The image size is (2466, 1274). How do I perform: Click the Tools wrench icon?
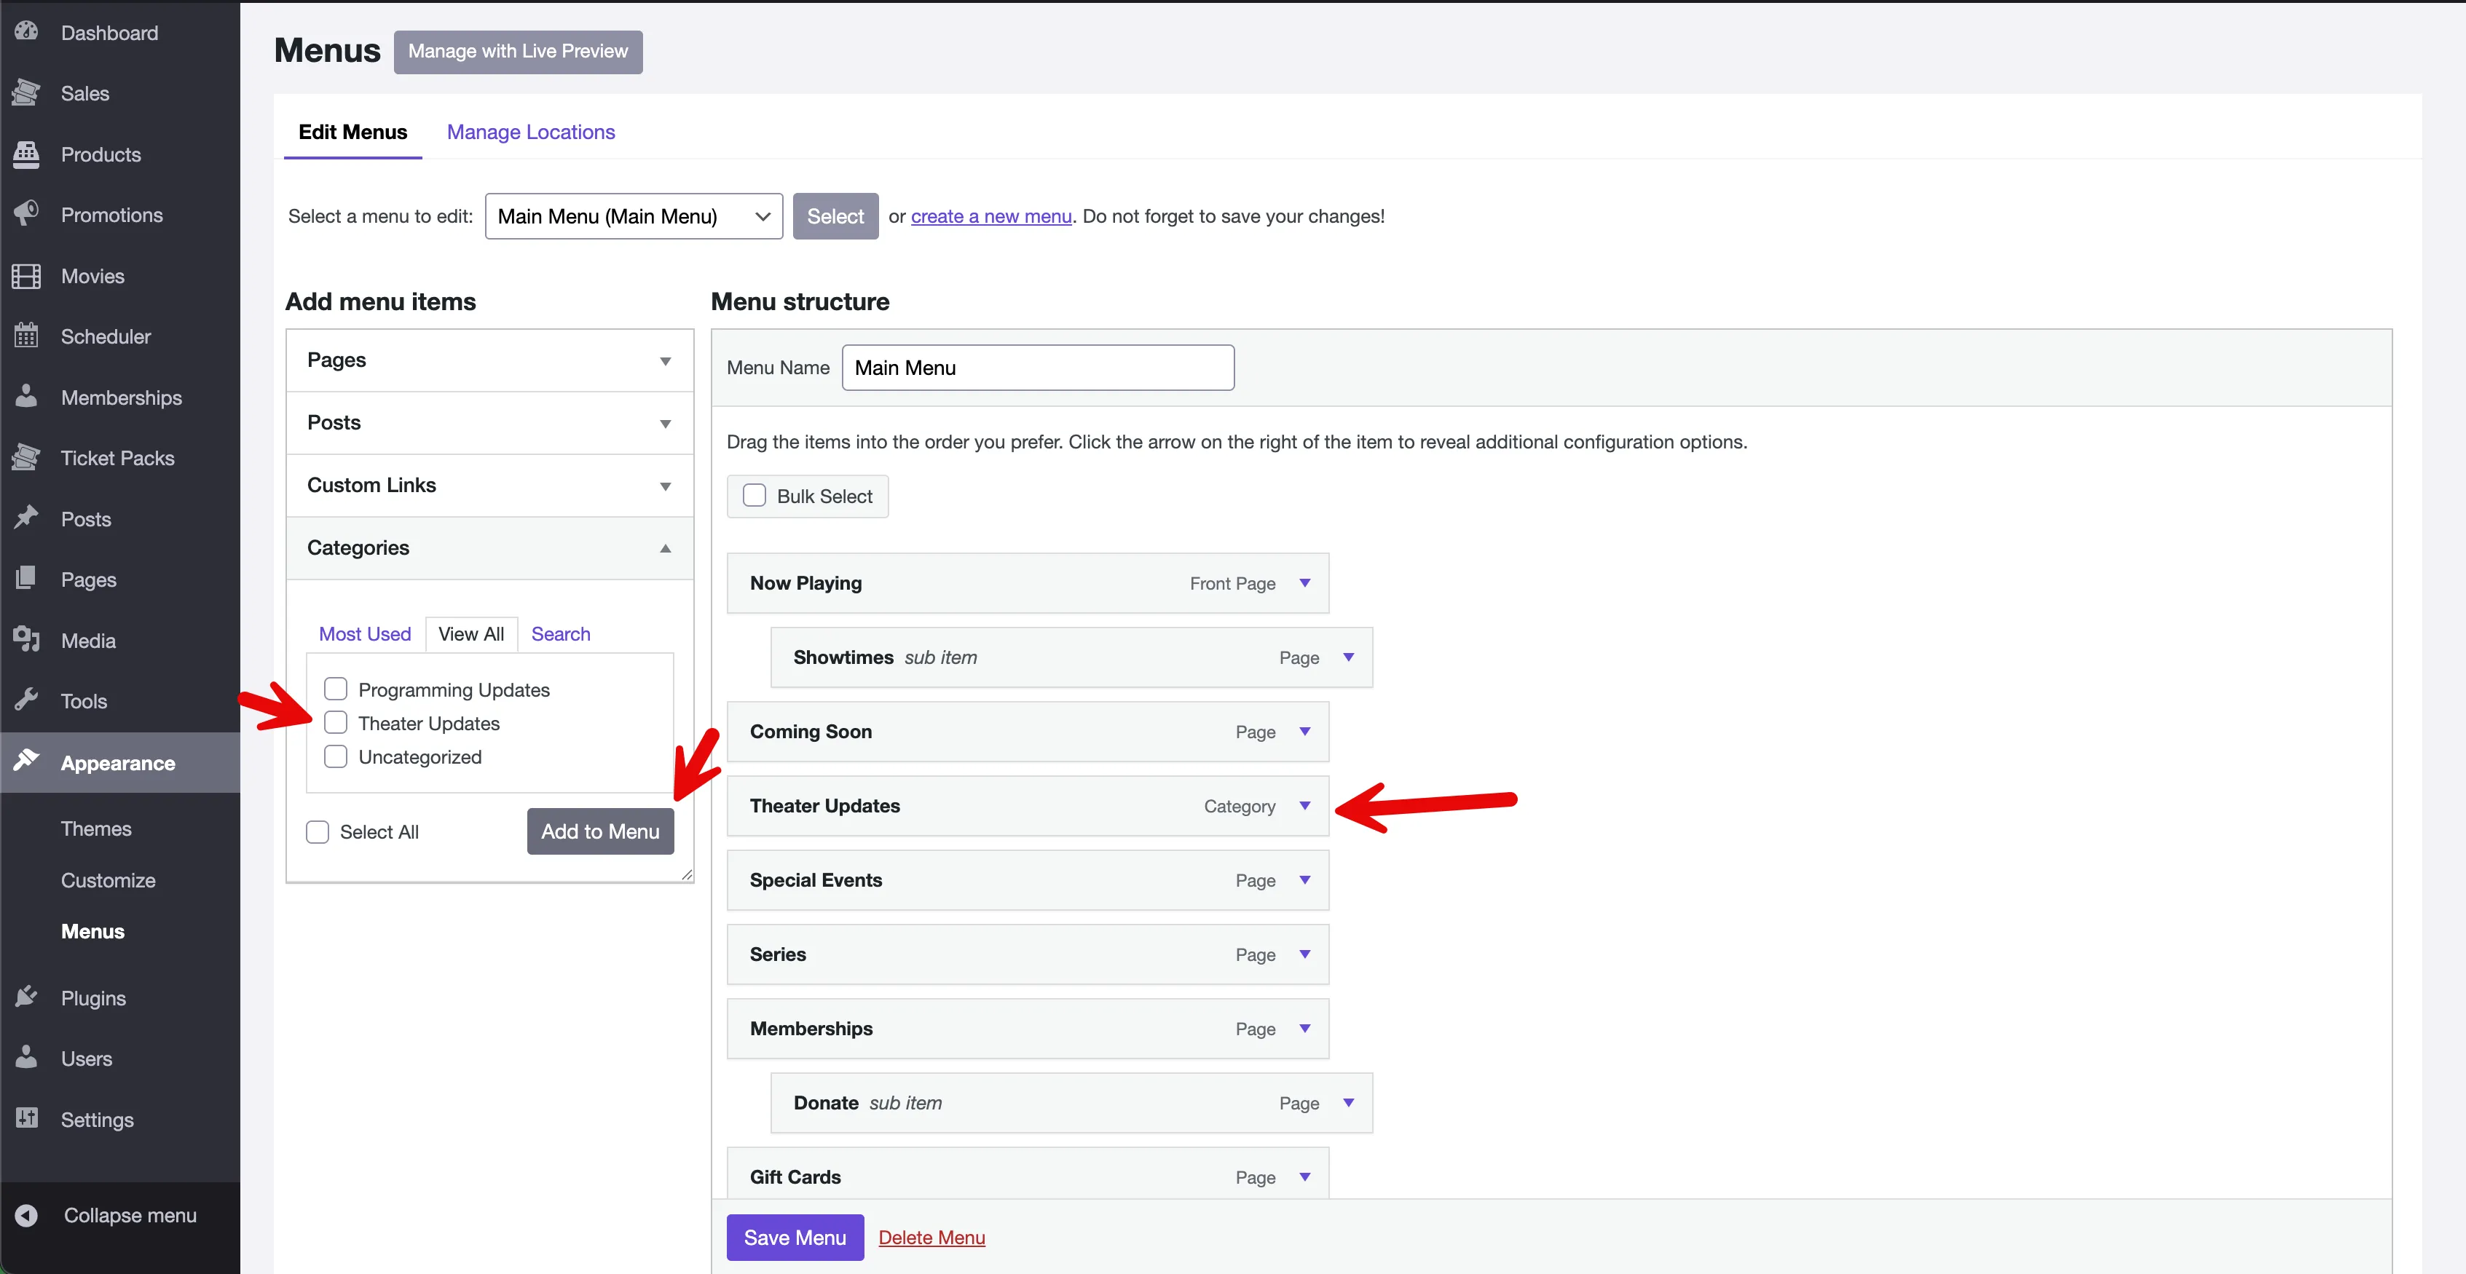coord(27,700)
